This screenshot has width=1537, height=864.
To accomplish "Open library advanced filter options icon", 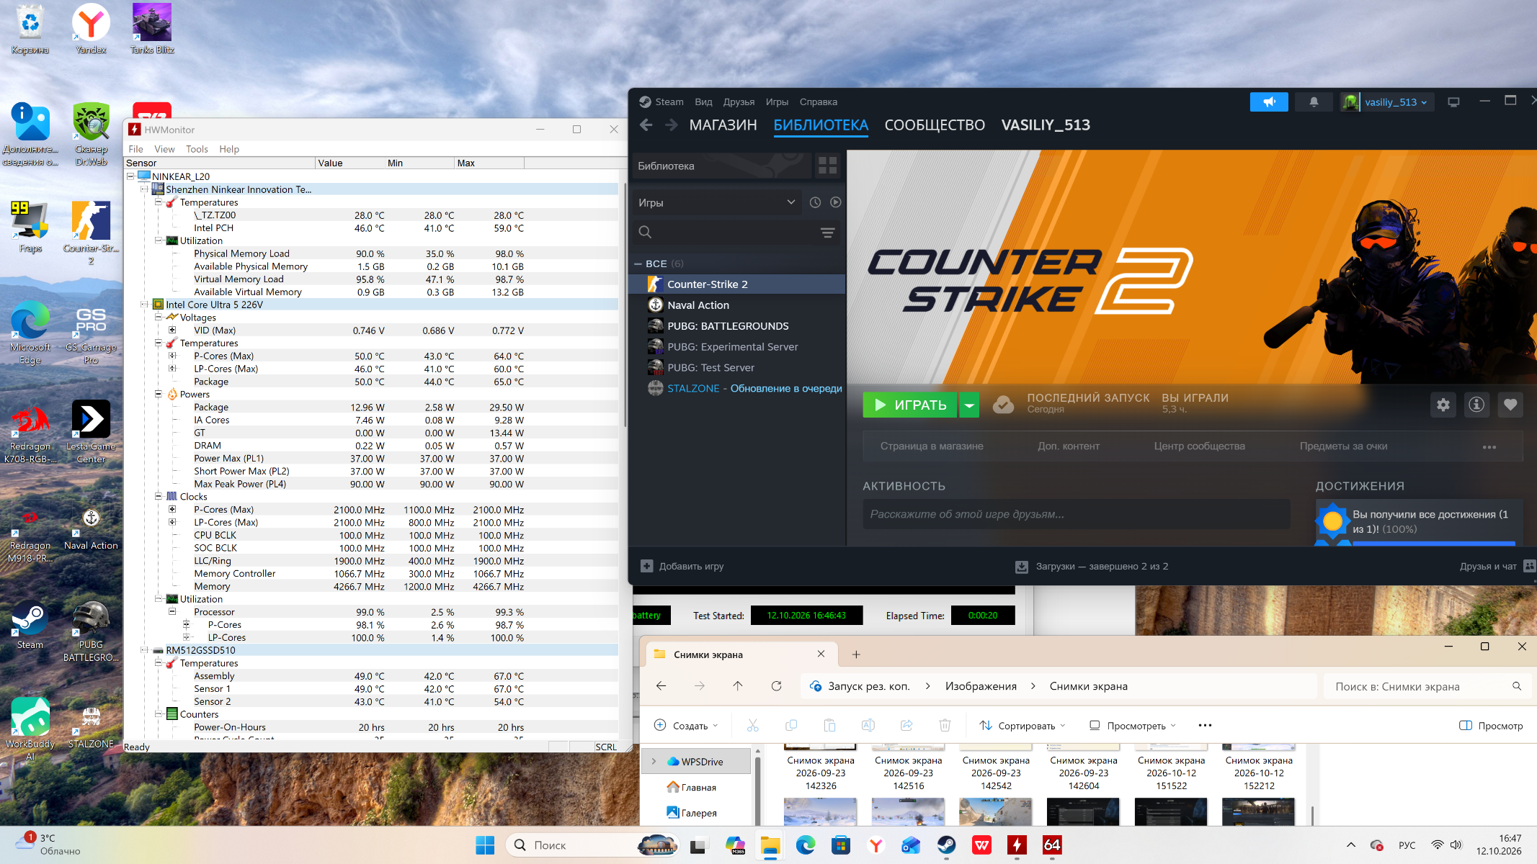I will [827, 232].
